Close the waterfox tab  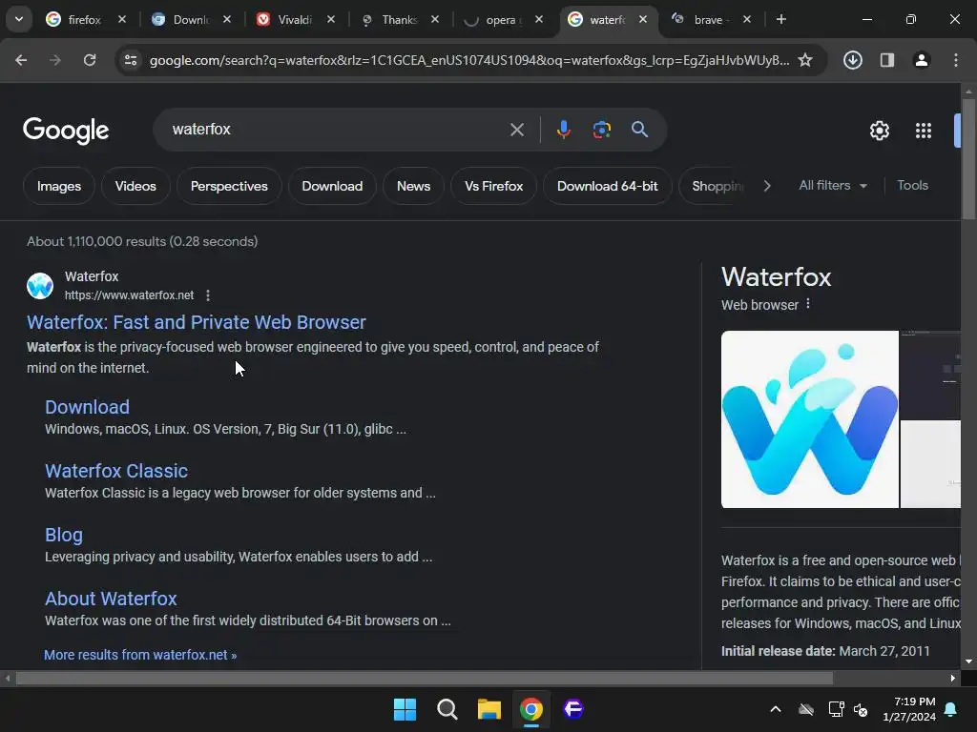(643, 19)
